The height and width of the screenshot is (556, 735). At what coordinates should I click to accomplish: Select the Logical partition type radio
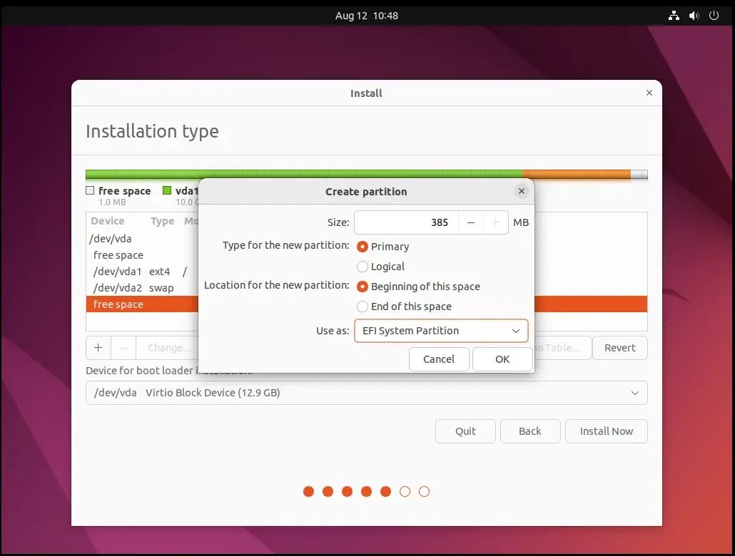tap(363, 267)
